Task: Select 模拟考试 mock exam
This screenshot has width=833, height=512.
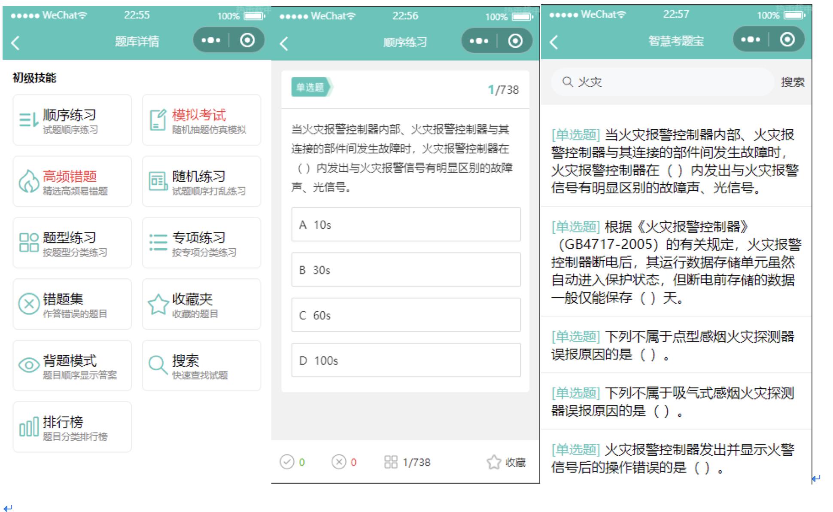Action: pos(201,119)
